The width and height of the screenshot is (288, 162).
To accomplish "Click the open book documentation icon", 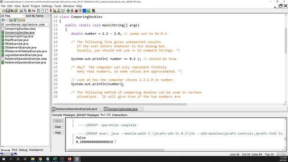I will pos(63,11).
